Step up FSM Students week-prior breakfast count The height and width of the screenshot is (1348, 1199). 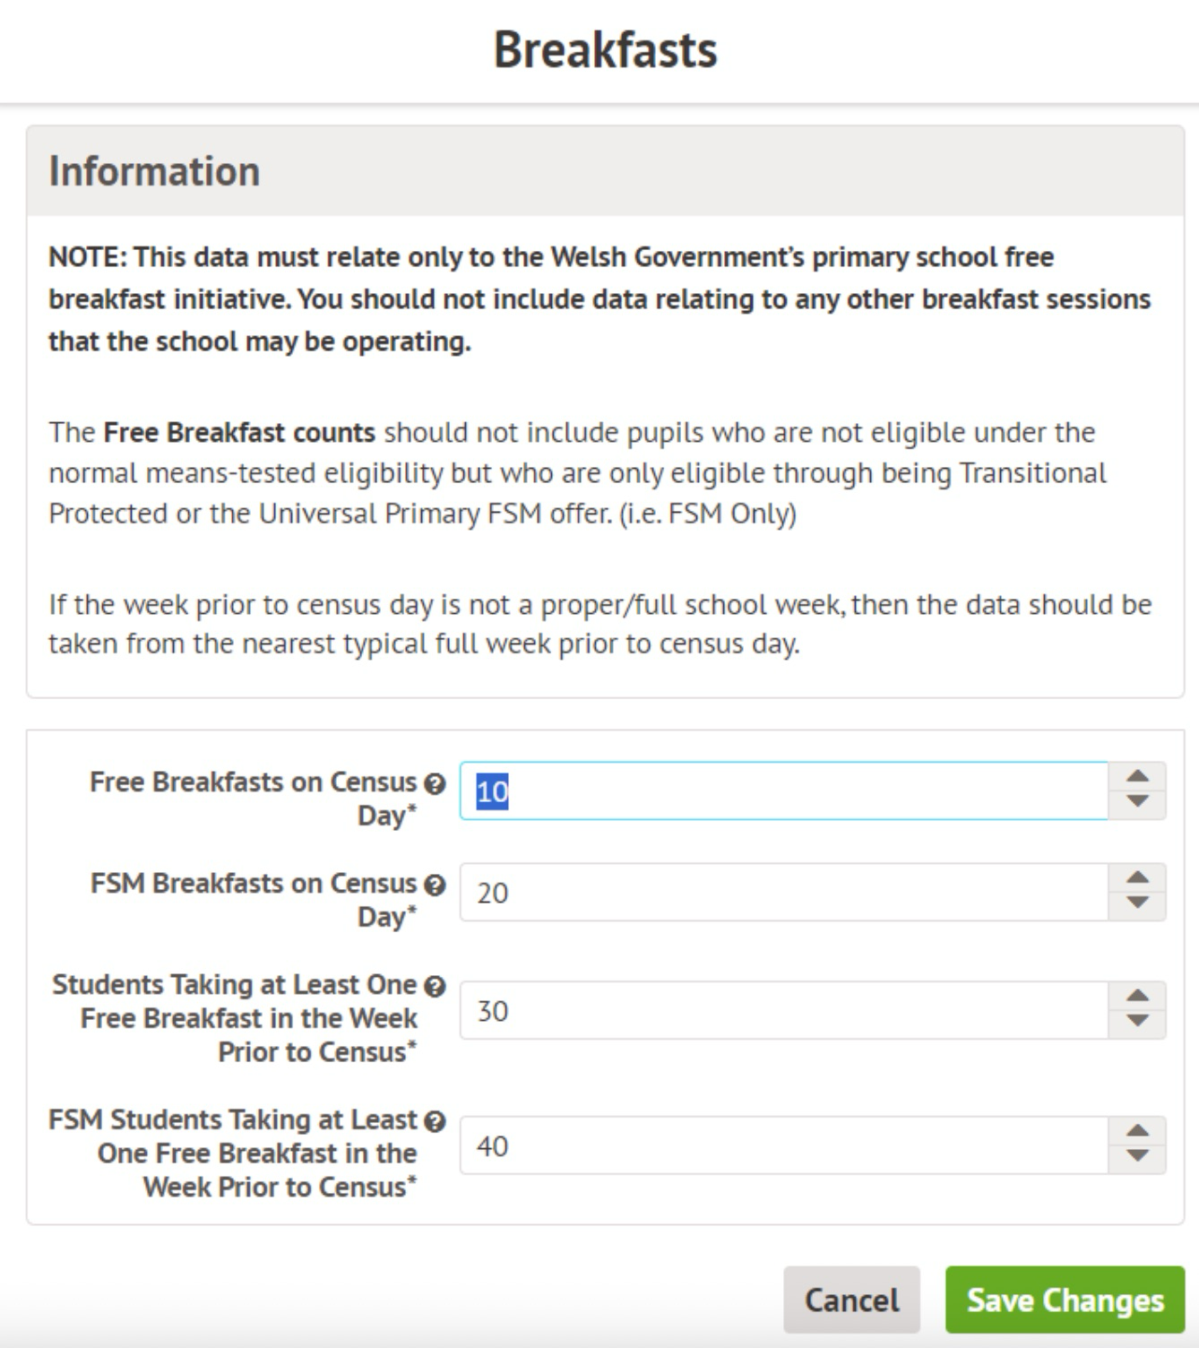tap(1137, 1131)
